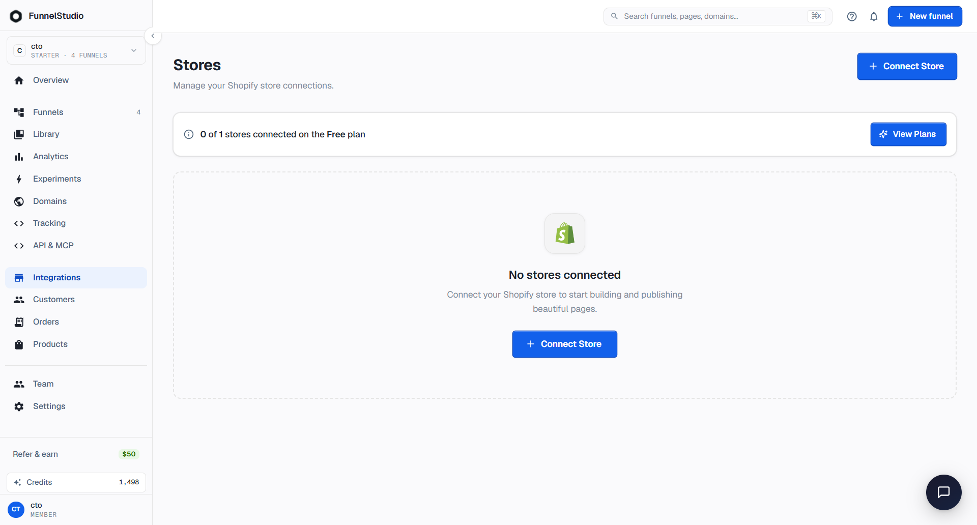Click the FunnelStudio logo icon

(x=16, y=16)
